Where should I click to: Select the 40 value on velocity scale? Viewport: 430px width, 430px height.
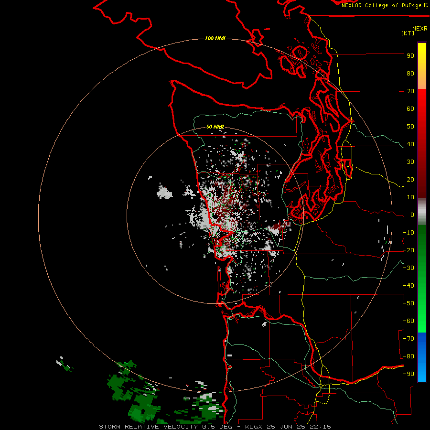point(410,144)
